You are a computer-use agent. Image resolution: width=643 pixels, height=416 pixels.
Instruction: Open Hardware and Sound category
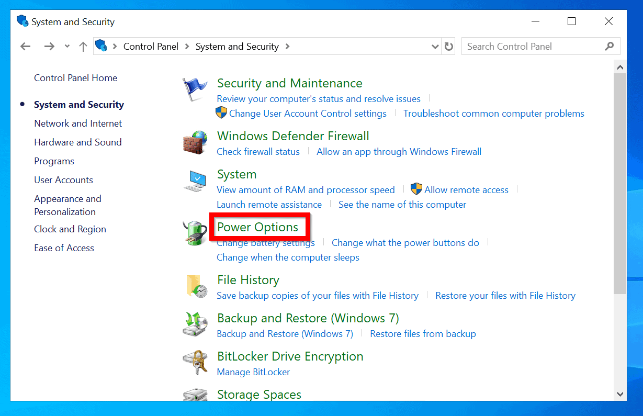pos(78,142)
